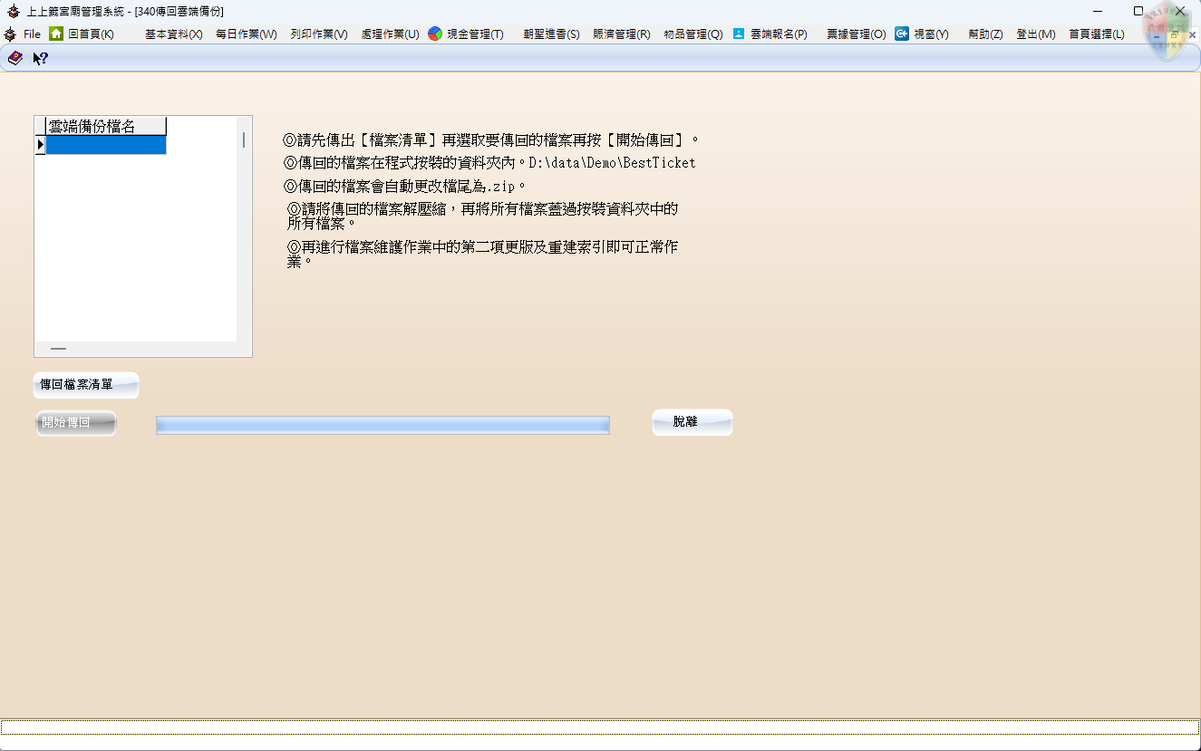The image size is (1201, 751).
Task: Click the transfer progress bar
Action: coord(382,424)
